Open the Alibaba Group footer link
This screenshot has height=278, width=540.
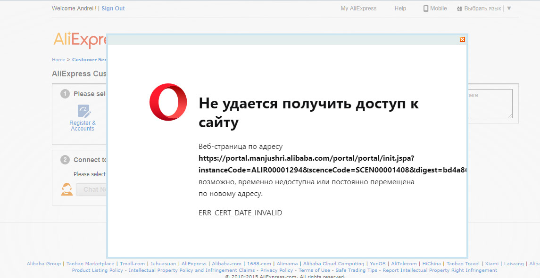click(x=44, y=263)
